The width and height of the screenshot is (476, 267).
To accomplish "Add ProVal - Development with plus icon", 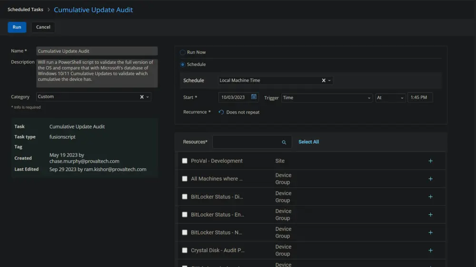I will pyautogui.click(x=430, y=161).
